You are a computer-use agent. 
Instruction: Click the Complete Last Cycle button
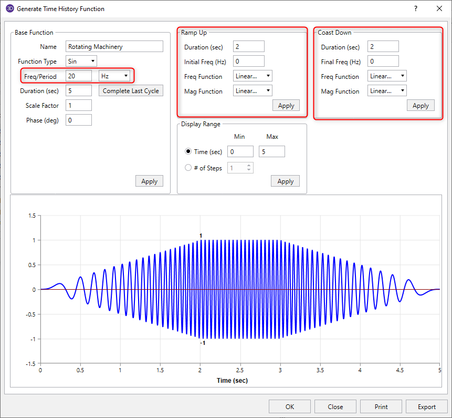tap(131, 91)
